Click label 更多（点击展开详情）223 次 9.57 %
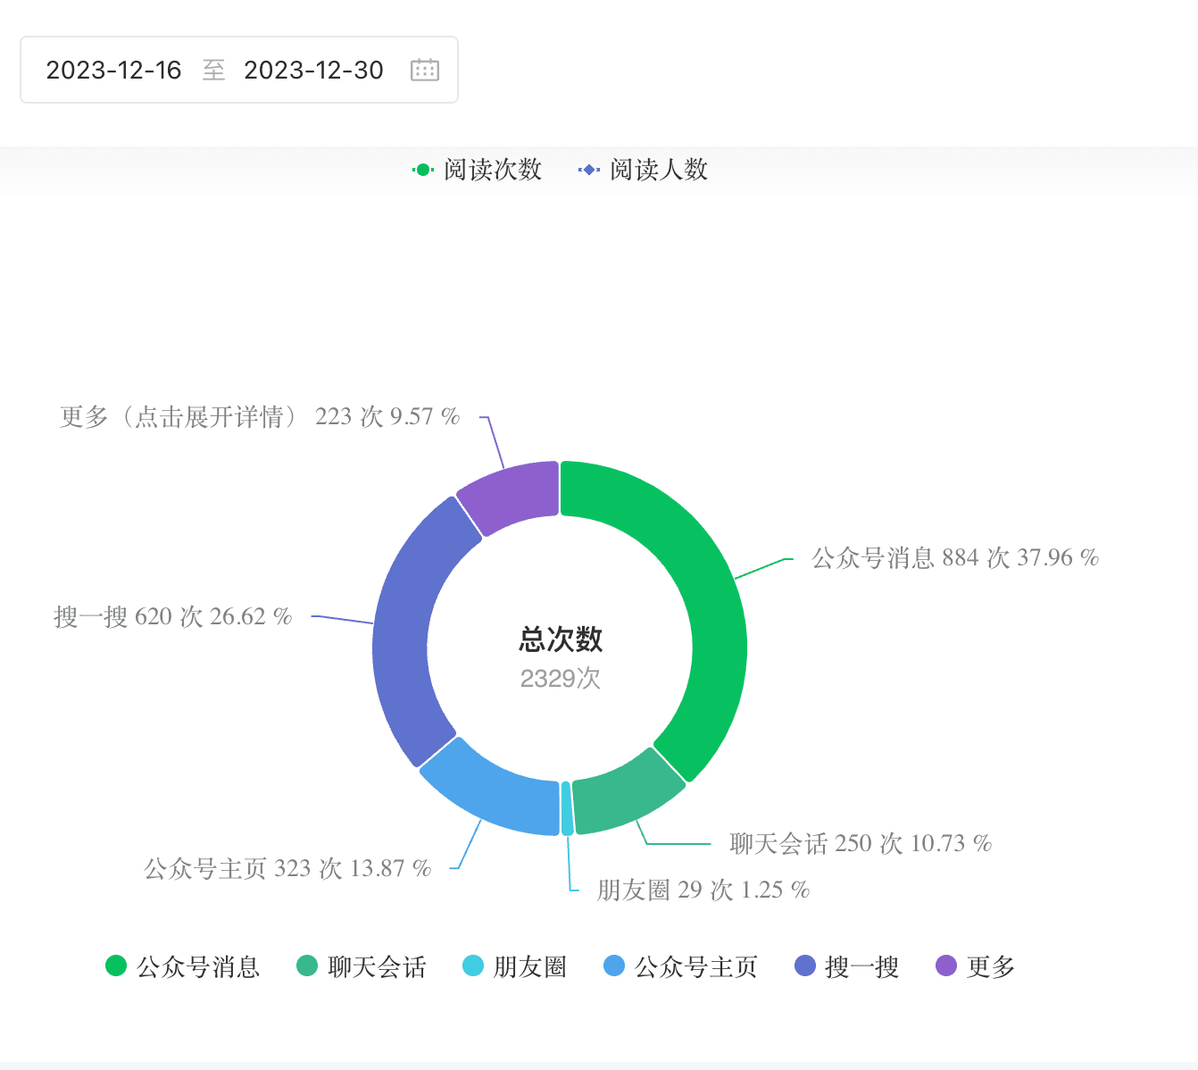Image resolution: width=1198 pixels, height=1070 pixels. [260, 416]
